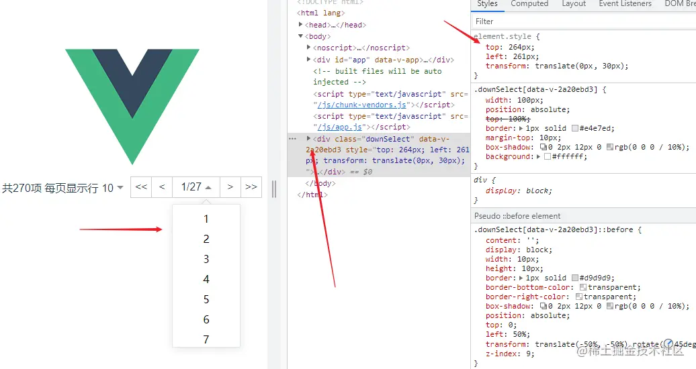
Task: Select page 7 in dropdown list
Action: (x=206, y=339)
